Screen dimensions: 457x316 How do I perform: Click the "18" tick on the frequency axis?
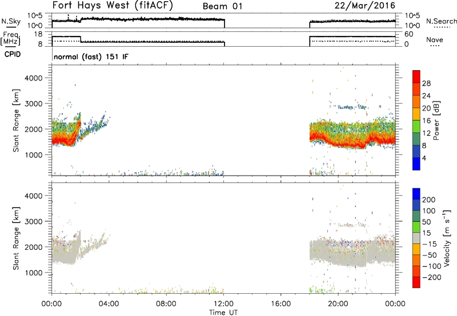(38, 34)
